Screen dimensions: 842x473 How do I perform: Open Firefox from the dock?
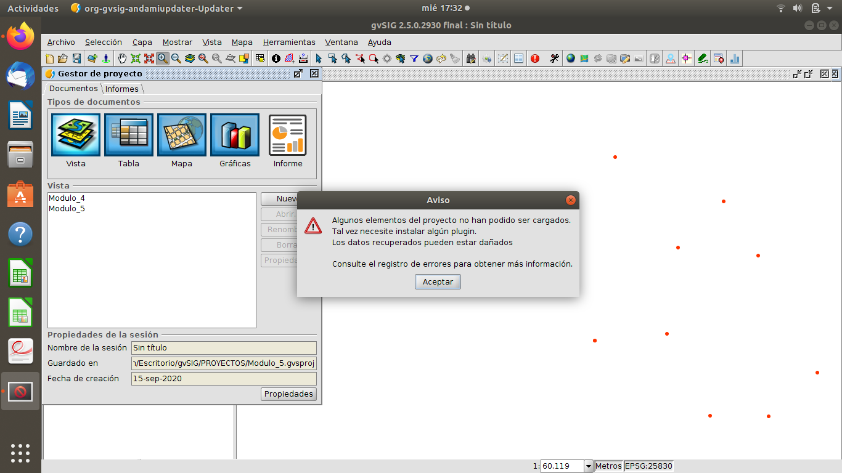click(20, 36)
